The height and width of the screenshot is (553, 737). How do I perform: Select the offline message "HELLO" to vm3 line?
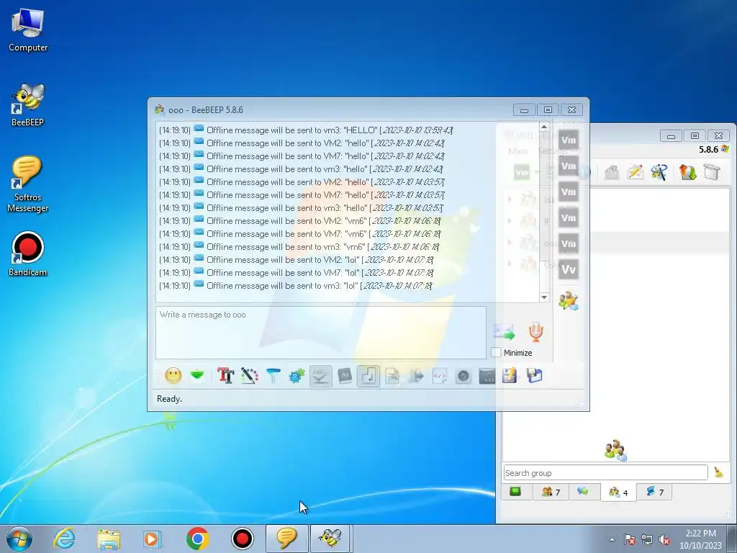click(x=306, y=130)
